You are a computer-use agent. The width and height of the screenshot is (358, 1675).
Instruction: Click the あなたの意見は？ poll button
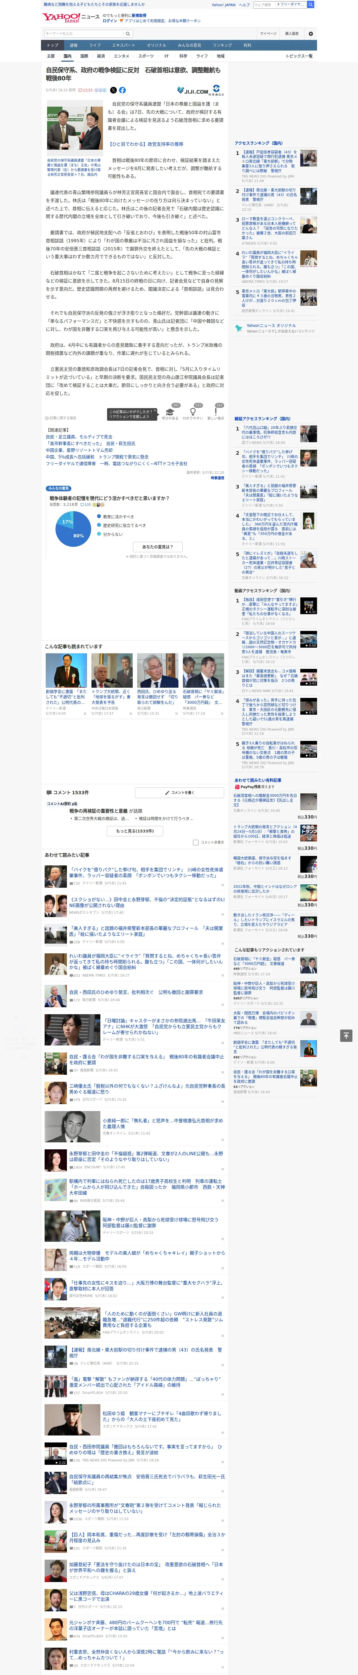click(158, 547)
